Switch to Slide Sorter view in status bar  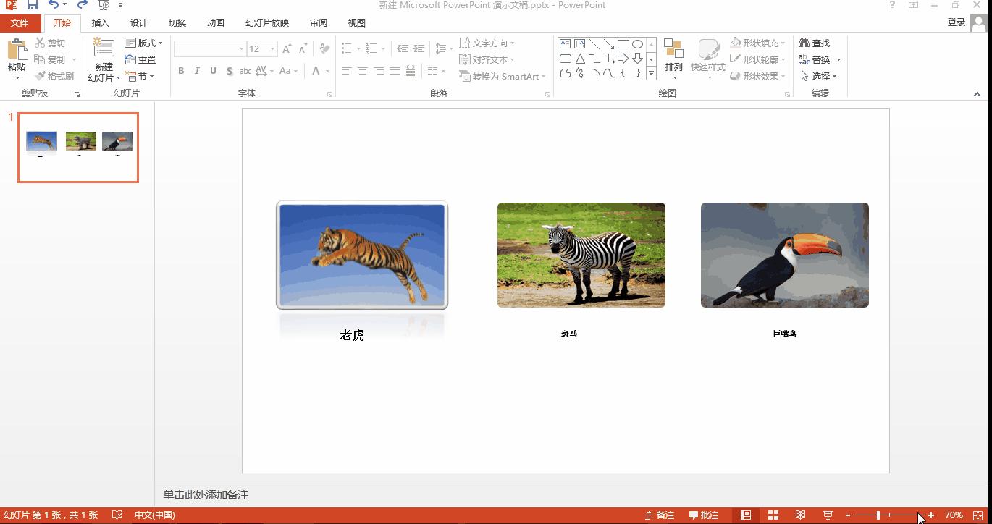pyautogui.click(x=773, y=515)
